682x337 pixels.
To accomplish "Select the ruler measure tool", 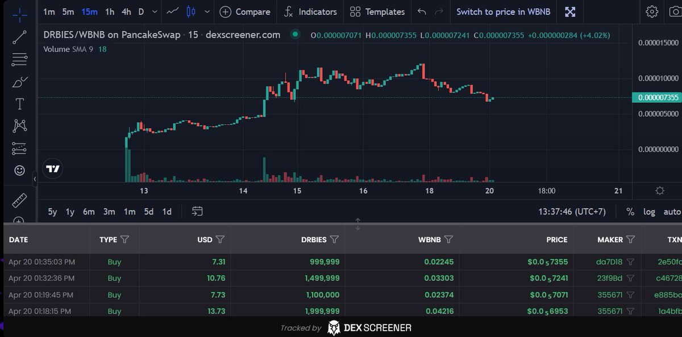I will point(19,200).
